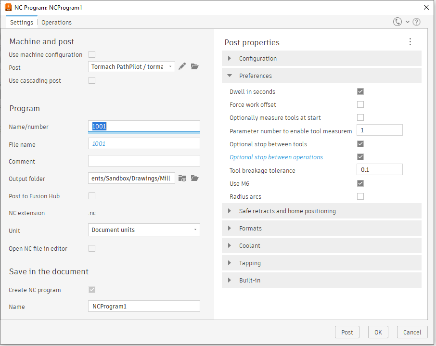Click the Tool breakage tolerance field
The height and width of the screenshot is (346, 436).
pos(379,170)
